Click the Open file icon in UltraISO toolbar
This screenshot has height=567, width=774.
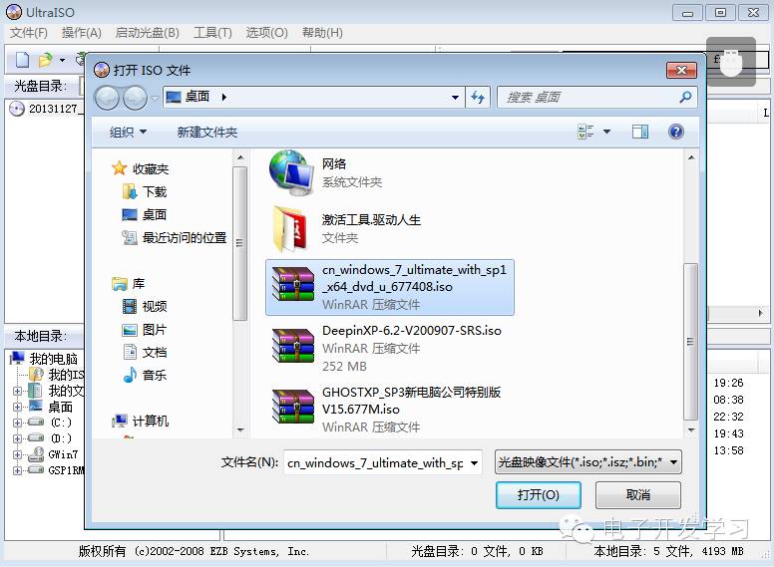46,60
